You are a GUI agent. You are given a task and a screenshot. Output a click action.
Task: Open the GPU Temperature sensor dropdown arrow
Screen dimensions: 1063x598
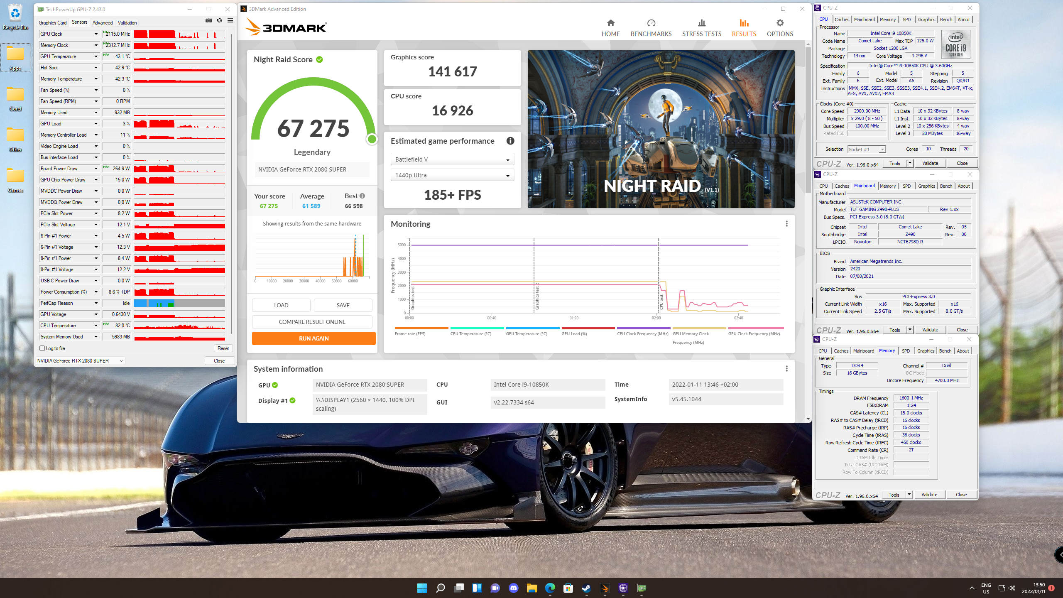[x=96, y=56]
